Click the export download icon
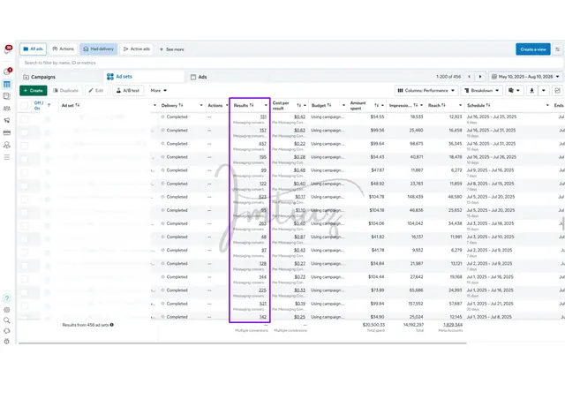 (531, 90)
